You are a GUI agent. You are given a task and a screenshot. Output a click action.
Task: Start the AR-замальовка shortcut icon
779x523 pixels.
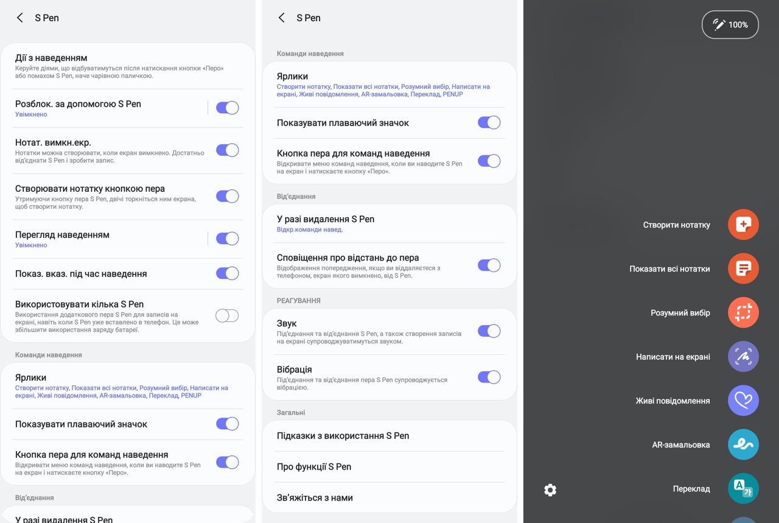click(743, 444)
